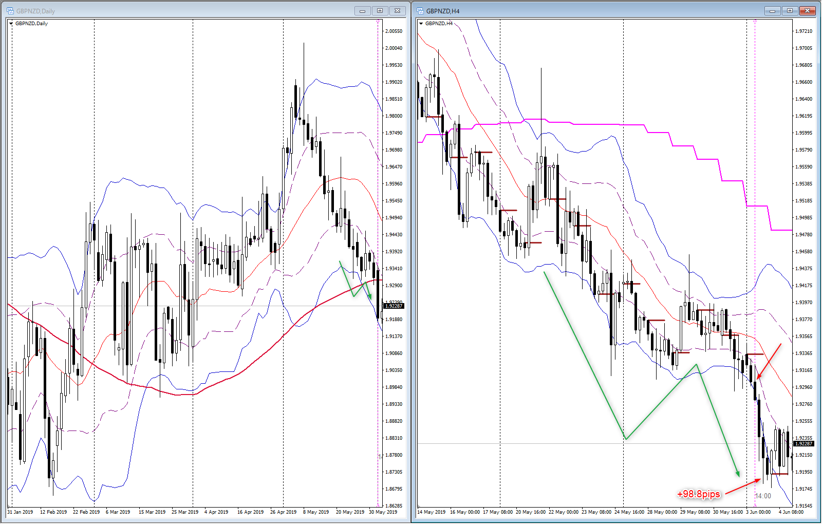Expand the triangle beside GBPNZD,H4 chart label
The image size is (822, 524).
click(x=421, y=24)
